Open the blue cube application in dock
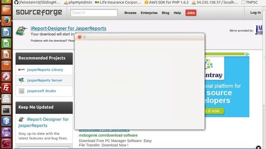The height and width of the screenshot is (149, 266). pyautogui.click(x=6, y=121)
